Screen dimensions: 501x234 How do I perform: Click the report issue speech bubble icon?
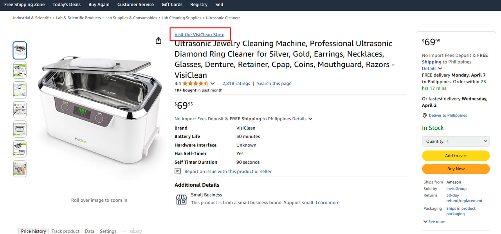178,171
